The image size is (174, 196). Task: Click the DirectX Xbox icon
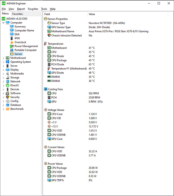(8, 85)
